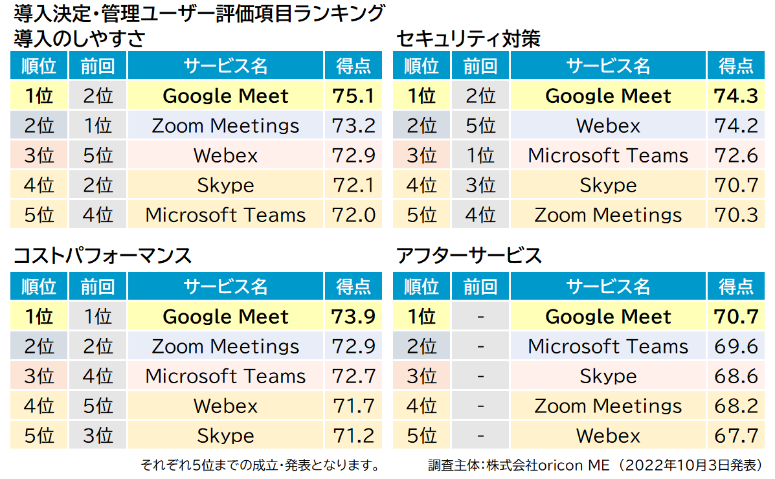Click the セキュリティ対策 section heading

(469, 39)
